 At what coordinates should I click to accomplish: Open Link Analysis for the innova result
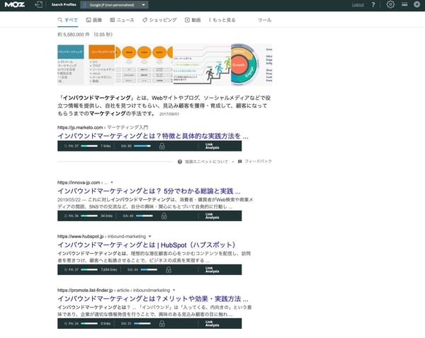[x=212, y=216]
